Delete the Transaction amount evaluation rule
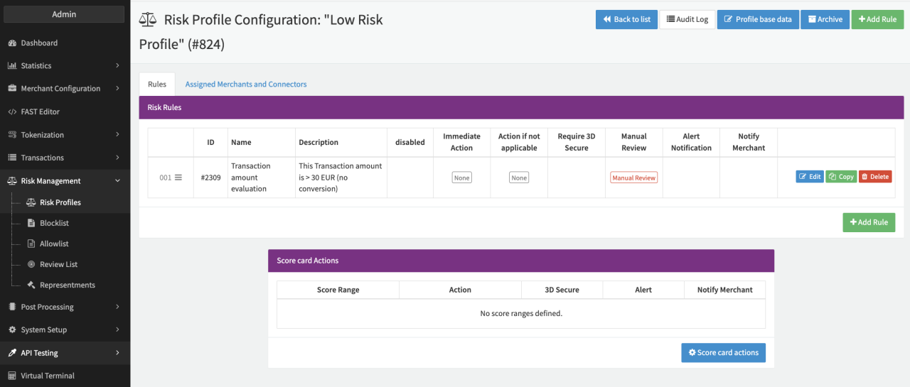910x387 pixels. click(x=874, y=177)
